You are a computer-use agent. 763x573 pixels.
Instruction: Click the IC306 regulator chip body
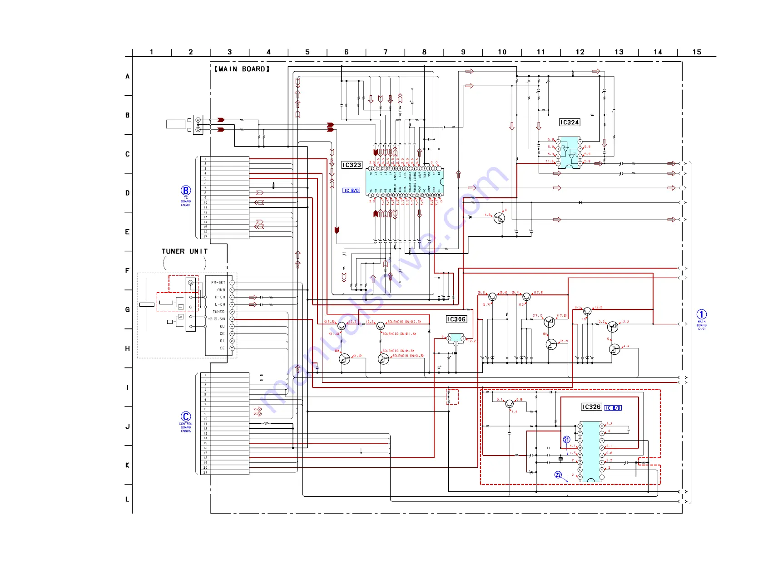click(456, 339)
